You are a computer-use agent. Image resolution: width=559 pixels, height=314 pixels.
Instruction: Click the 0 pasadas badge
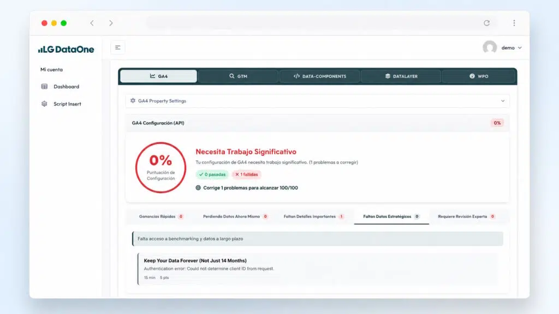tap(212, 174)
